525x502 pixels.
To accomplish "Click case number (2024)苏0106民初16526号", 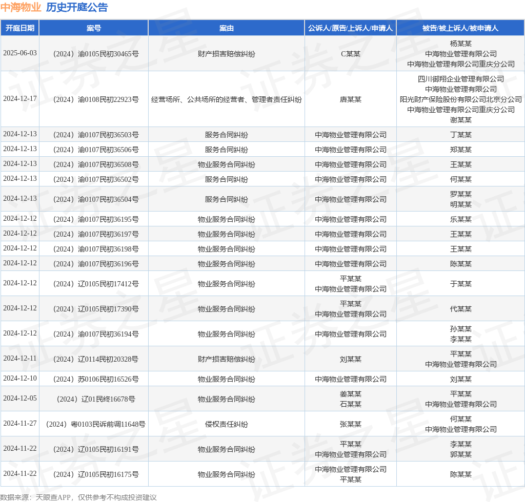I will (x=96, y=379).
